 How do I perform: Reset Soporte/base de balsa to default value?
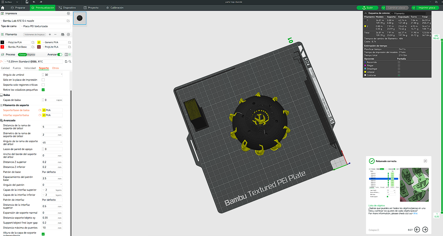40,110
